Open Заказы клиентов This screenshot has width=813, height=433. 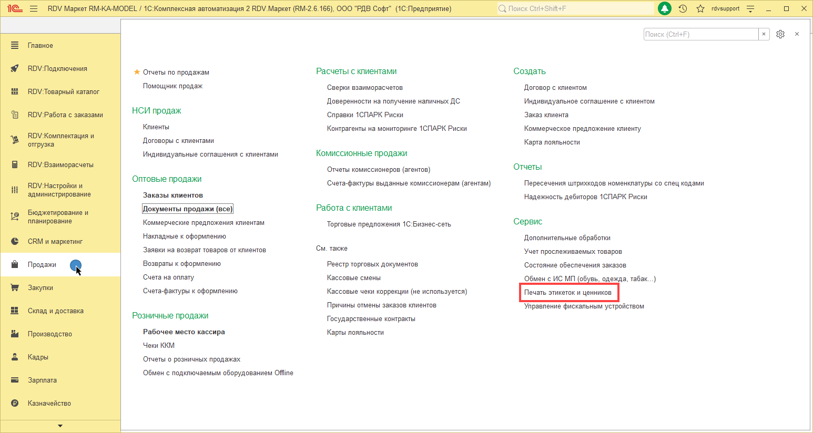click(173, 195)
